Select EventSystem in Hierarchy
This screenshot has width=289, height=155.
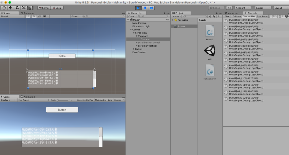(x=139, y=52)
